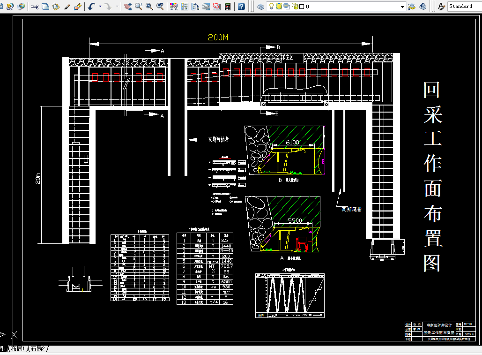Image resolution: width=482 pixels, height=355 pixels.
Task: Click the 930 value in parameter table
Action: coord(226,287)
